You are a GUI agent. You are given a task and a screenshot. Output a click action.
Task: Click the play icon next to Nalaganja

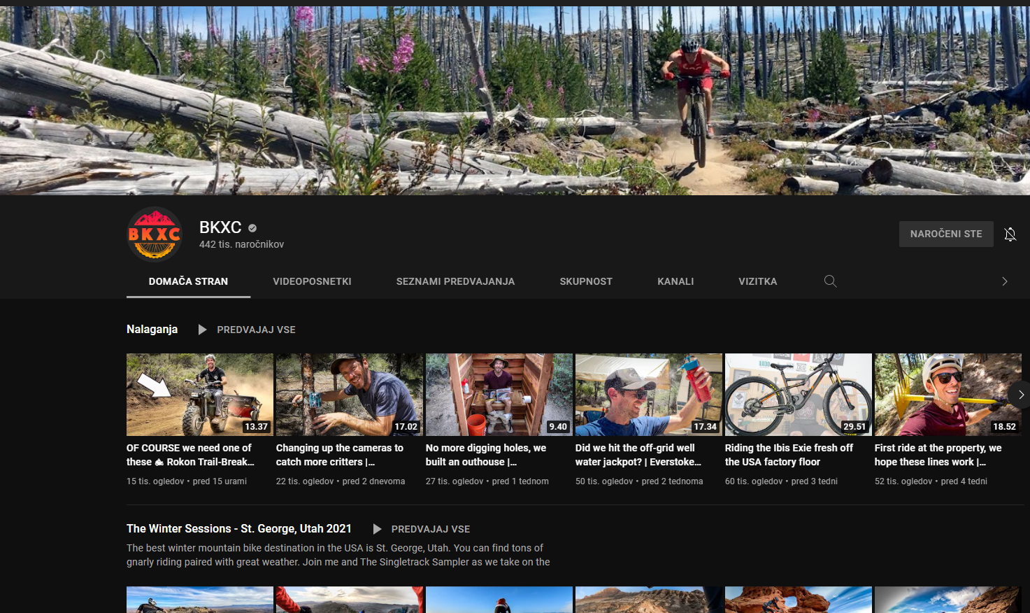202,330
